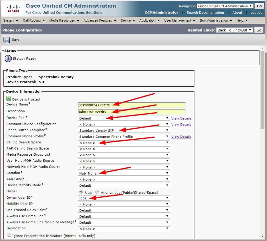267x241 pixels.
Task: Open the Location dropdown
Action: tap(124, 173)
